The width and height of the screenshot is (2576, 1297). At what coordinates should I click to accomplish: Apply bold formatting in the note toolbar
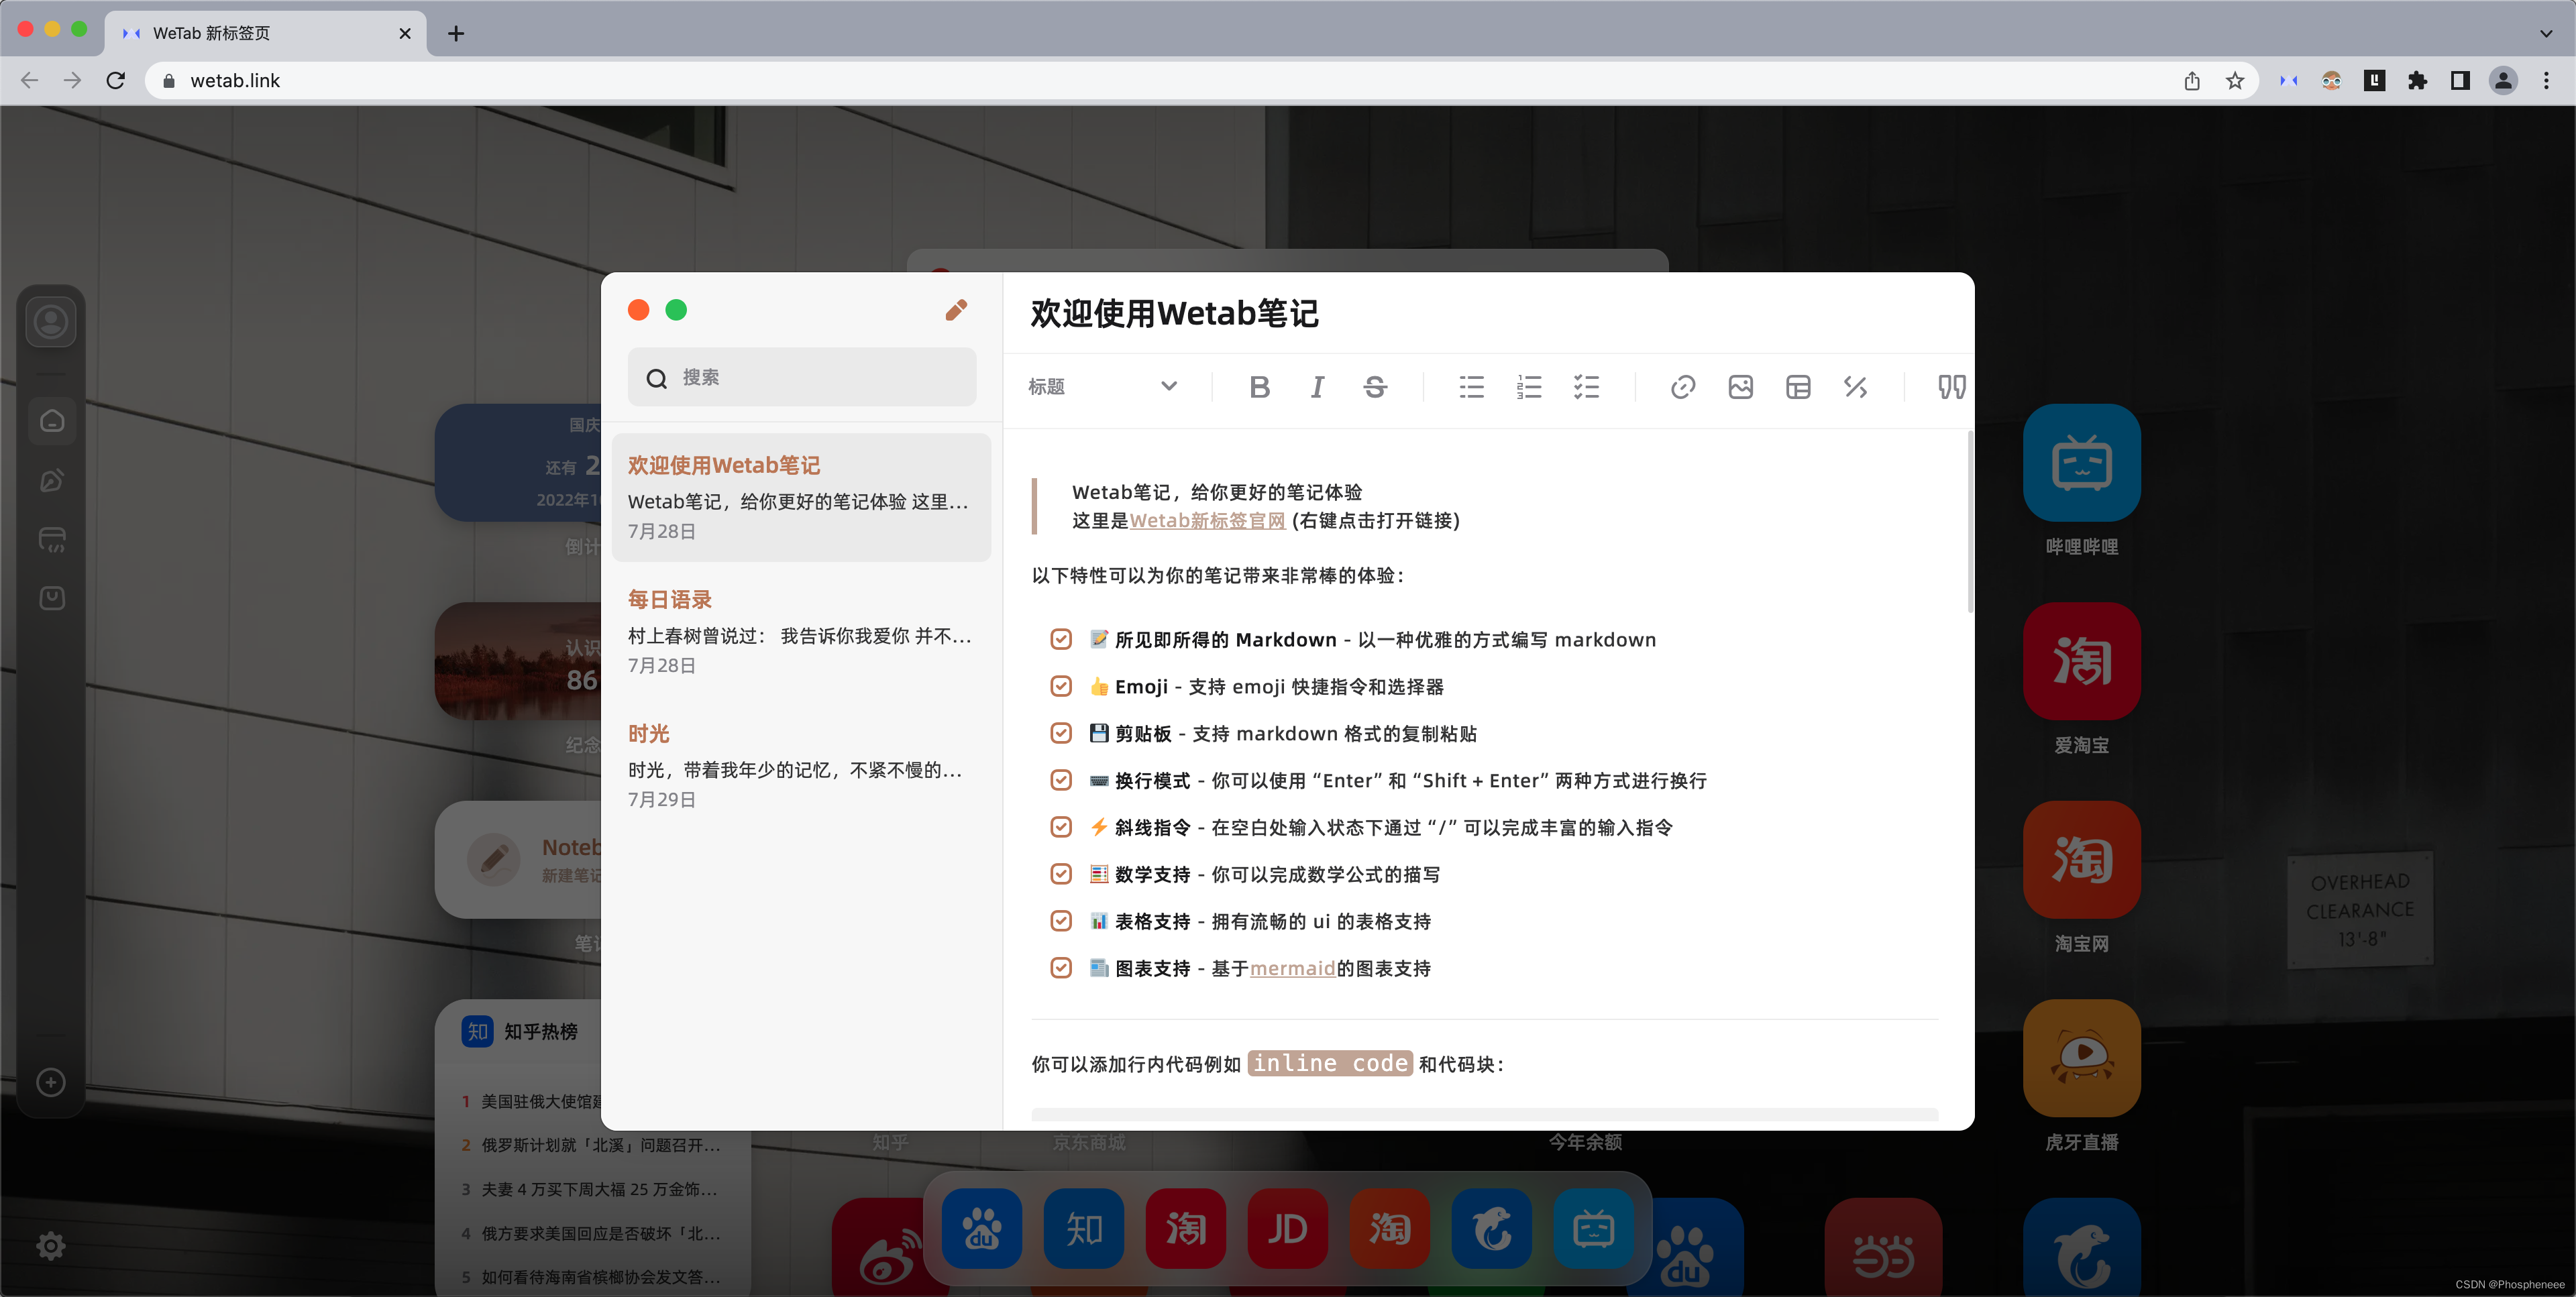1259,387
